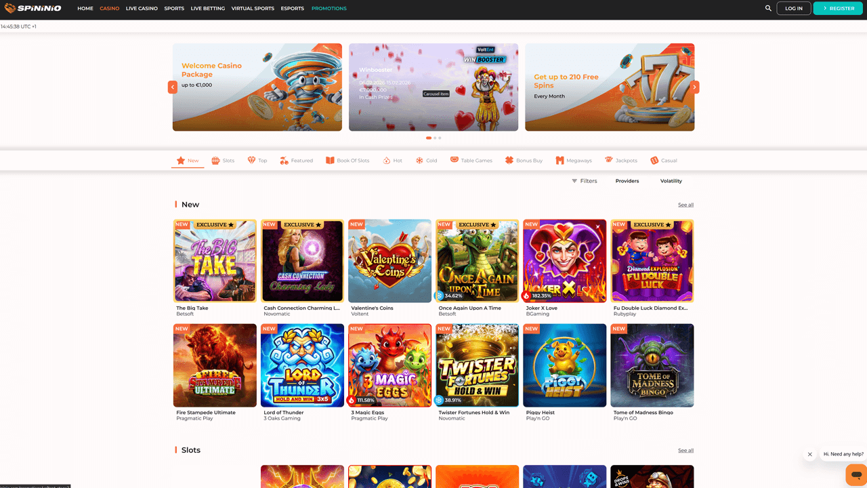The image size is (867, 488).
Task: Select the Casual category icon
Action: click(x=654, y=161)
